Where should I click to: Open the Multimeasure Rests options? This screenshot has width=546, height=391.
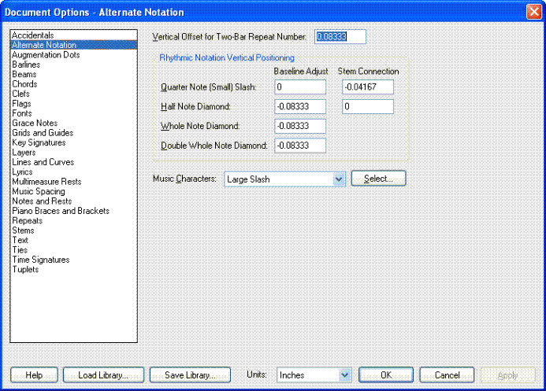46,182
